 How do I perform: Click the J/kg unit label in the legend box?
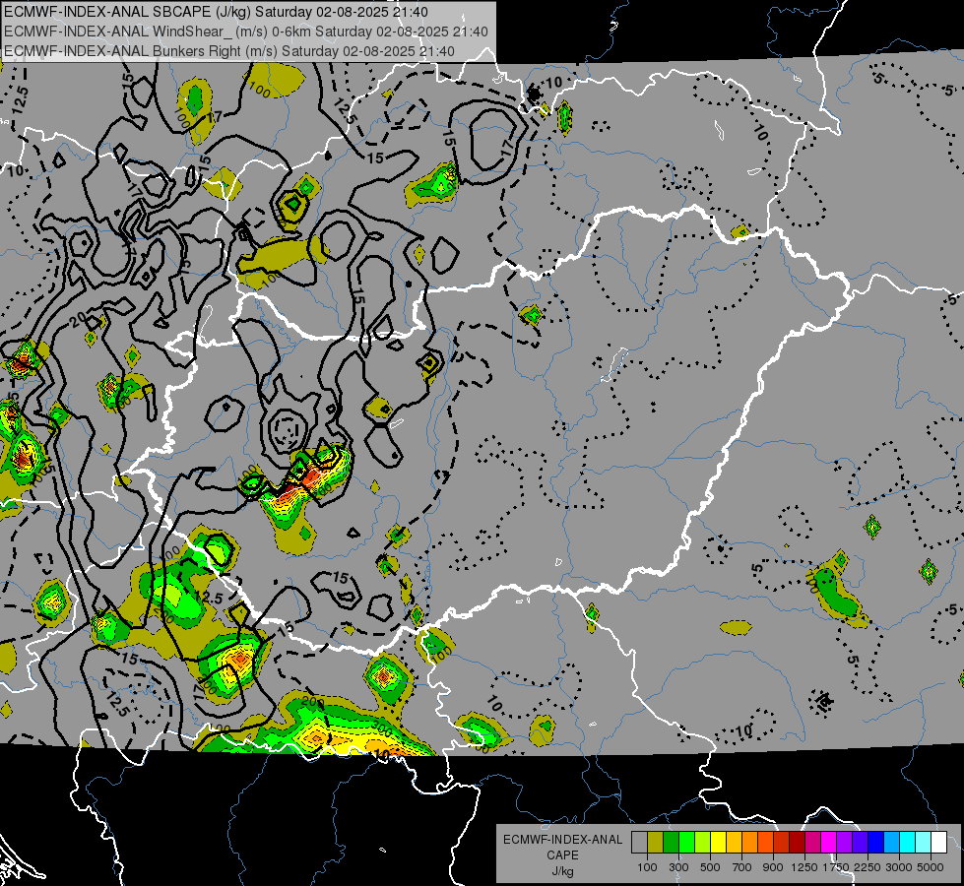[562, 871]
